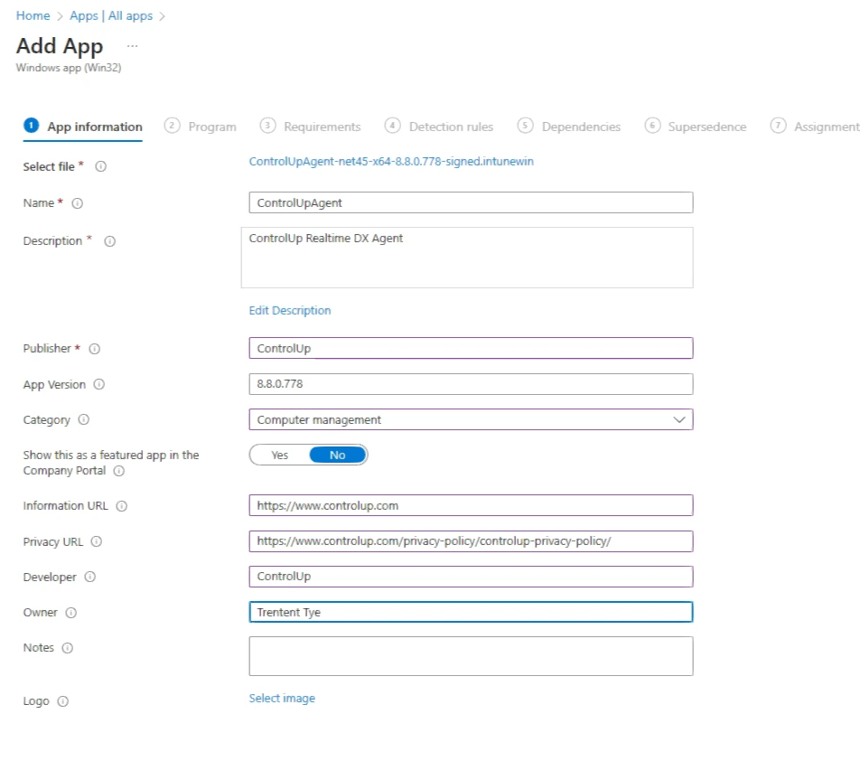Switch to the Requirements tab
Viewport: 860px width, 761px height.
311,127
